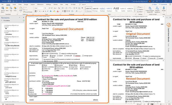
Task: Collapse the revisions summary chevron
Action: pyautogui.click(x=2, y=21)
